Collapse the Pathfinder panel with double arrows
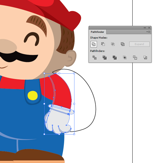 coord(145,28)
